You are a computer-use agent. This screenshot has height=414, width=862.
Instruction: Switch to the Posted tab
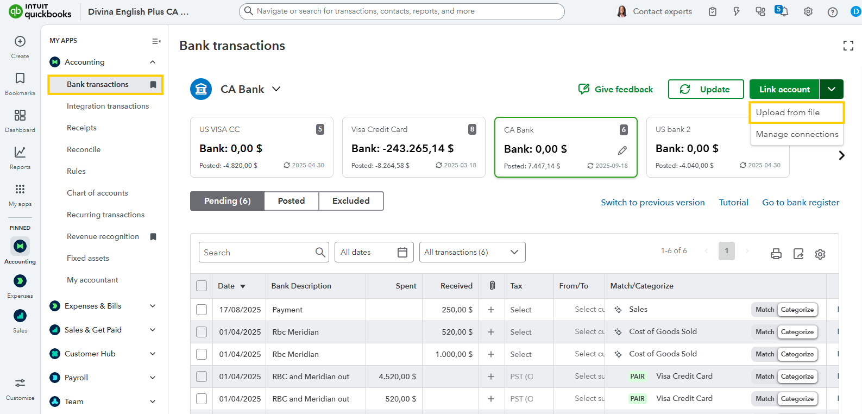[291, 201]
